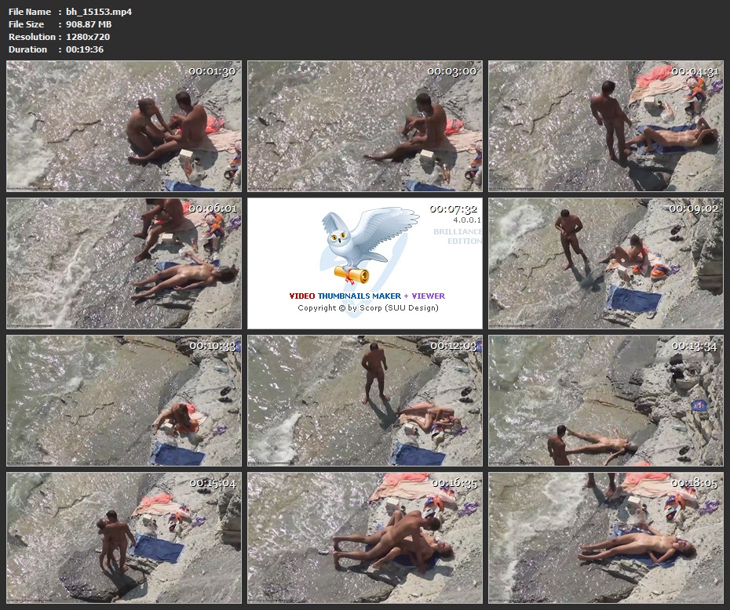Open the last frame at 00:18:05
The height and width of the screenshot is (610, 730).
605,537
